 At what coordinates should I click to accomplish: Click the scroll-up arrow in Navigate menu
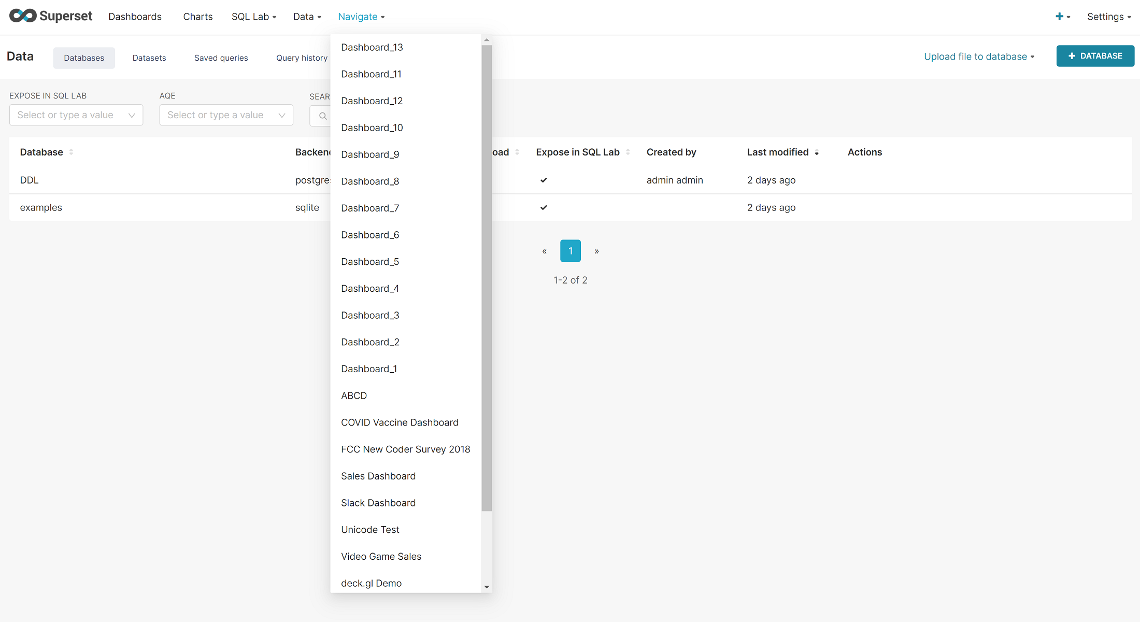coord(487,39)
